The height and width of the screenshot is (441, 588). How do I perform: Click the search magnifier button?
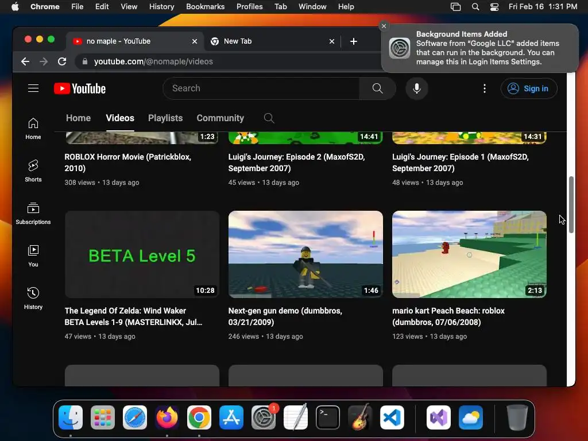pos(377,88)
